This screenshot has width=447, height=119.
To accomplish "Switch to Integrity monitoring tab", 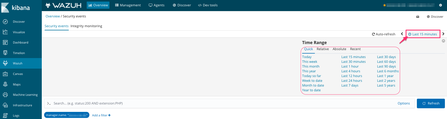I will [86, 26].
